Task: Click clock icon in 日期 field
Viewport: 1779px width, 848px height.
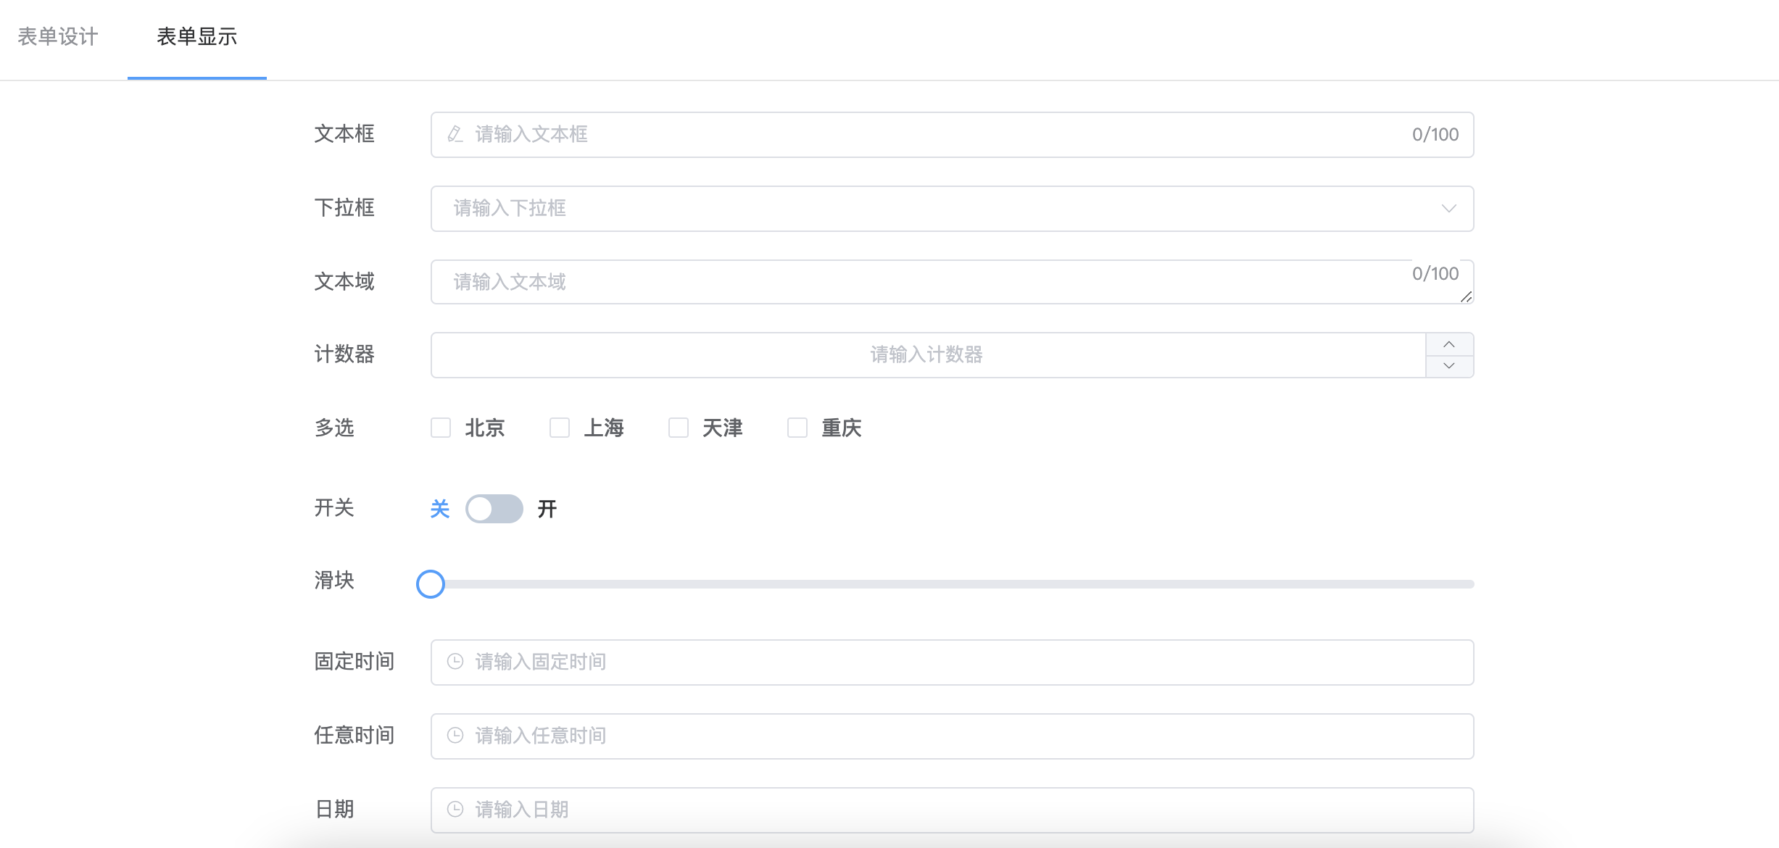Action: pos(455,810)
